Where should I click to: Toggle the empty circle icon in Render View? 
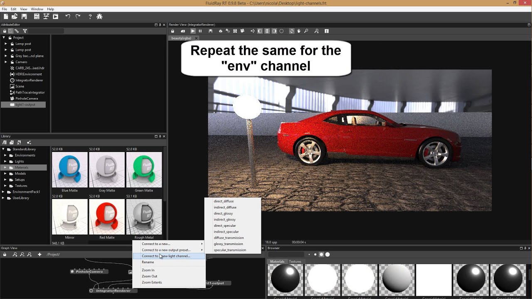[281, 31]
